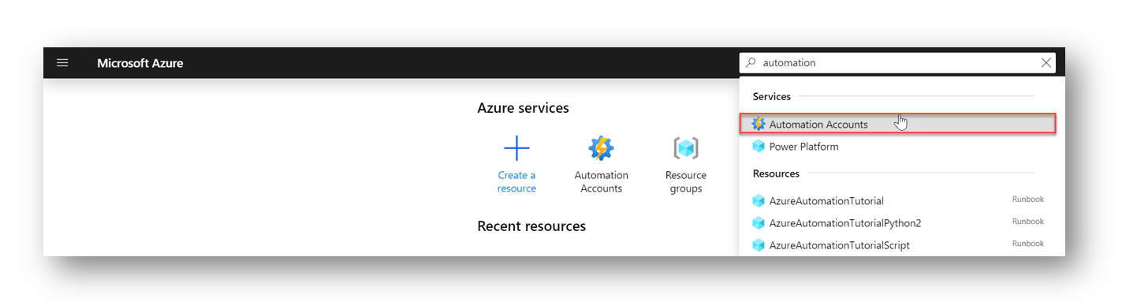Open the hamburger portal menu
This screenshot has width=1137, height=302.
pos(62,63)
